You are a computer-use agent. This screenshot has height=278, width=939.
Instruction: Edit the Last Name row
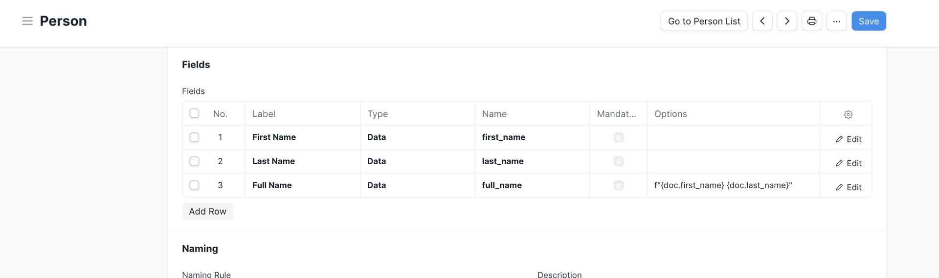[849, 163]
